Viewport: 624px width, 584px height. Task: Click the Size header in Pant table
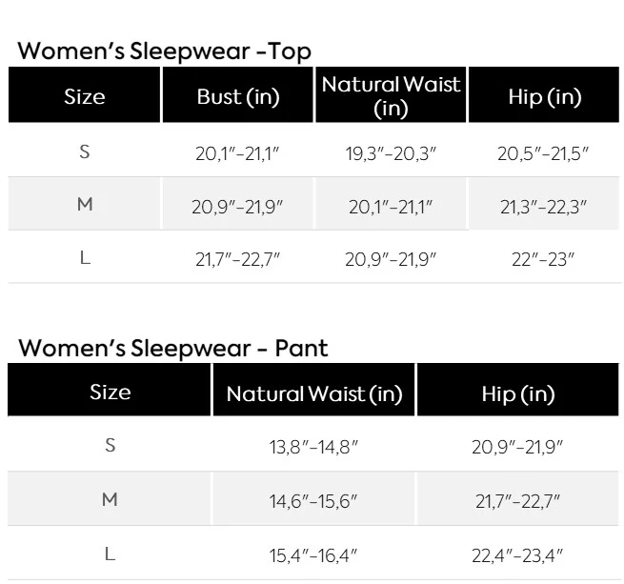click(x=111, y=392)
